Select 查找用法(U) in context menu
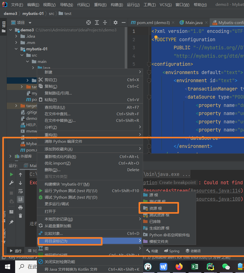 90,107
